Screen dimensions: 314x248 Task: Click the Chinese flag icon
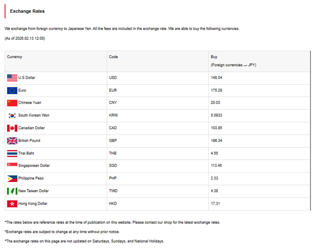coord(12,103)
